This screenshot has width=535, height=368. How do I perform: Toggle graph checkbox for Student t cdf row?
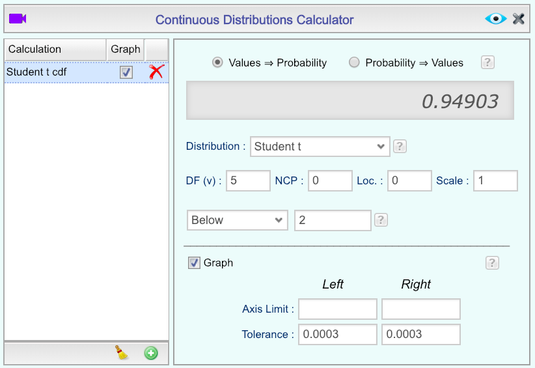point(126,72)
